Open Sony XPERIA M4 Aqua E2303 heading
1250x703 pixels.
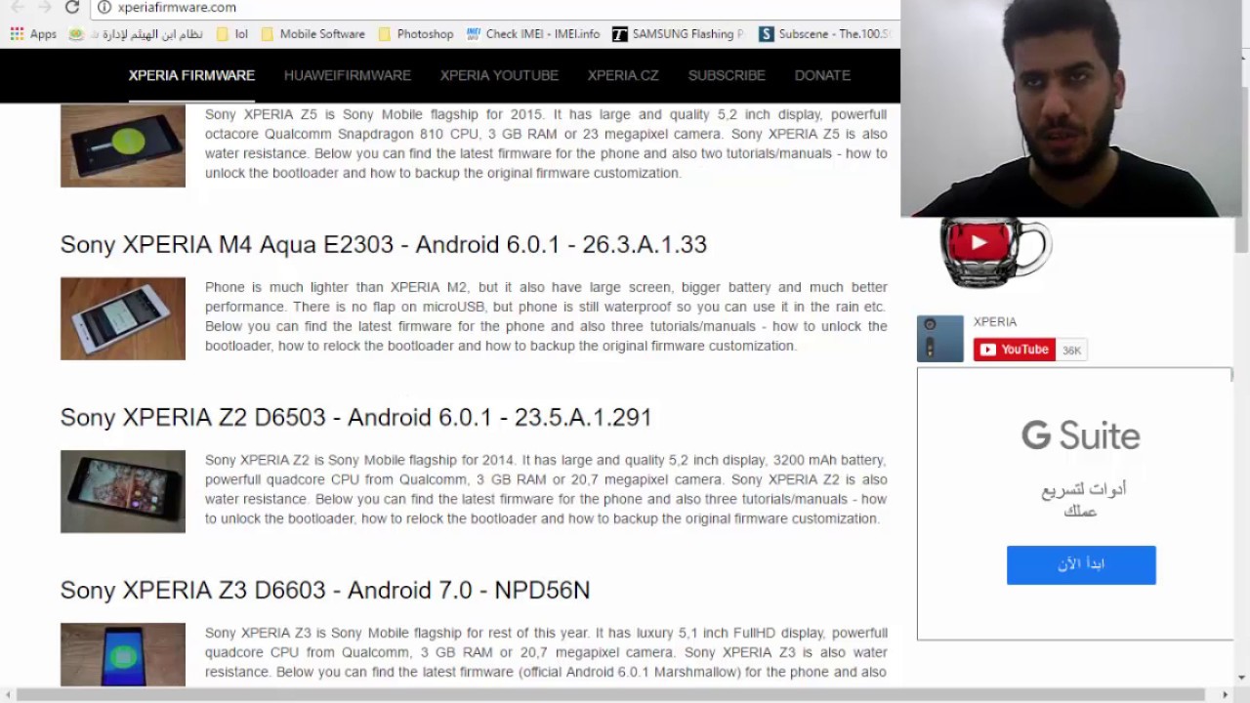click(x=384, y=244)
